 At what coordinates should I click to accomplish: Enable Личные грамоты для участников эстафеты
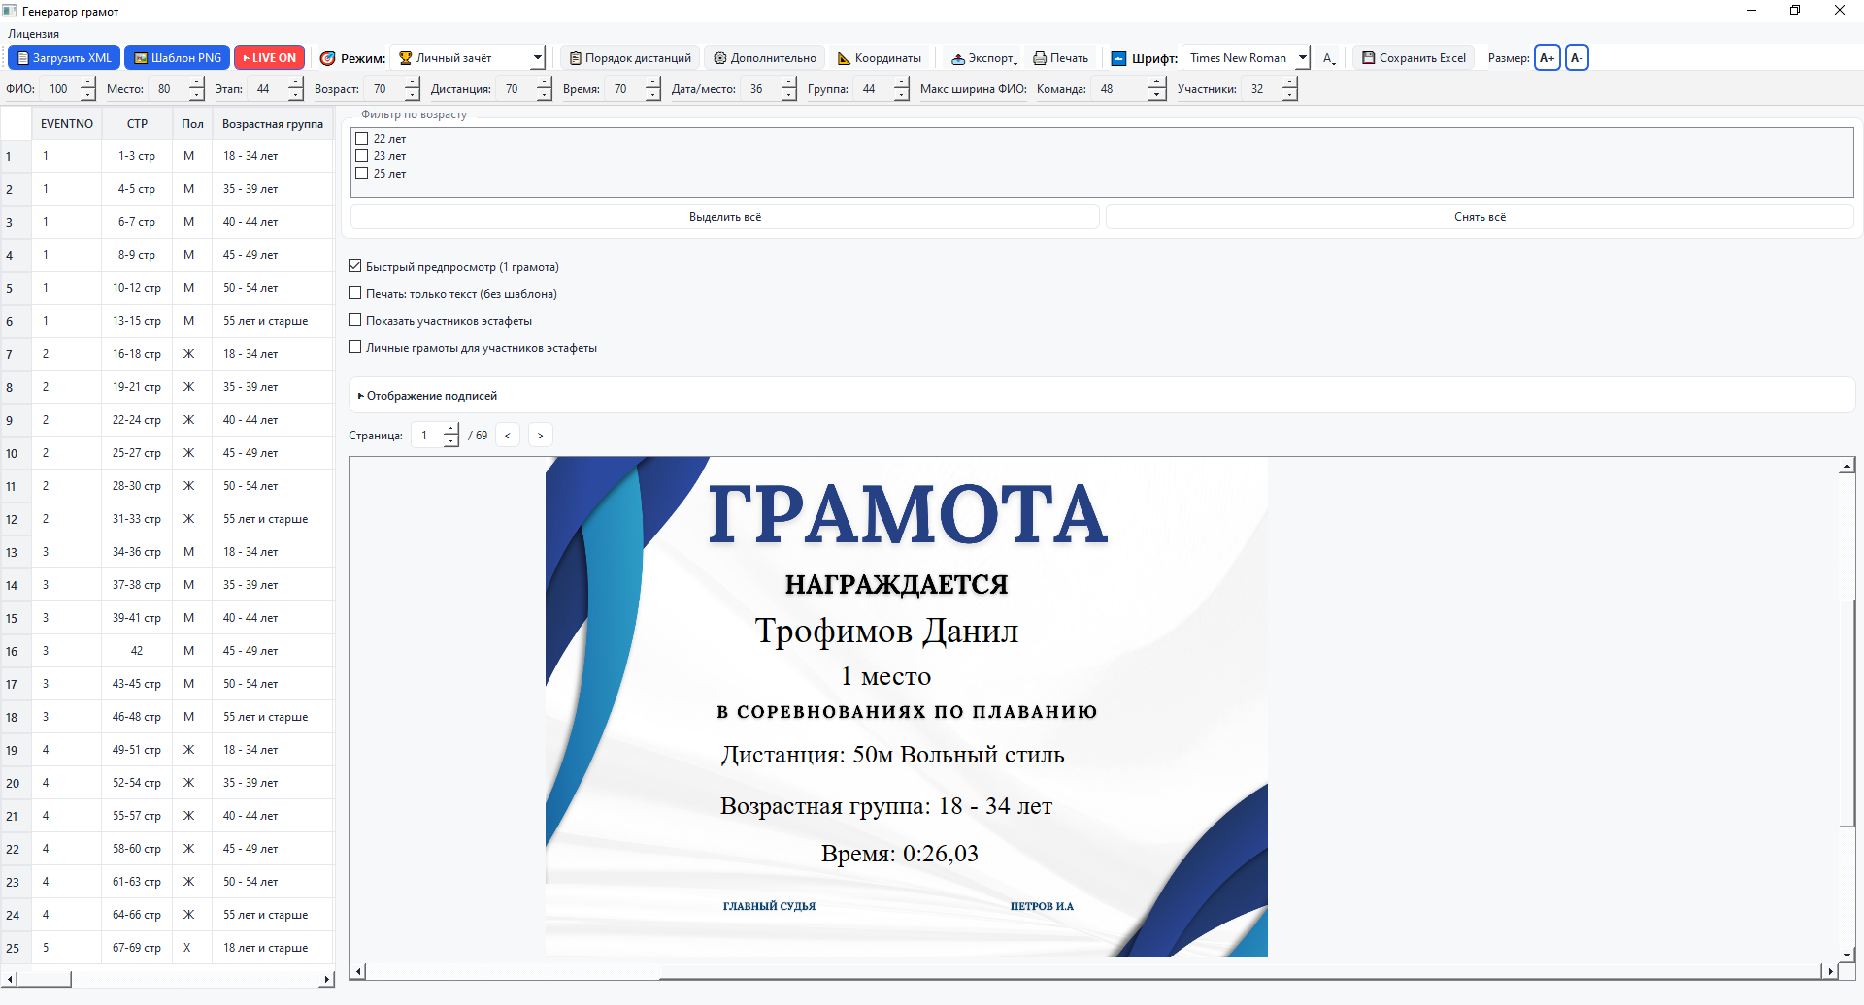355,347
